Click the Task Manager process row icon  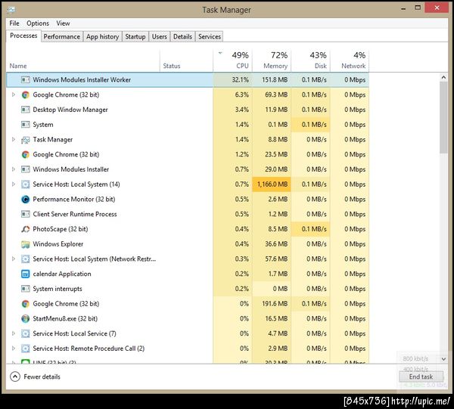point(26,140)
